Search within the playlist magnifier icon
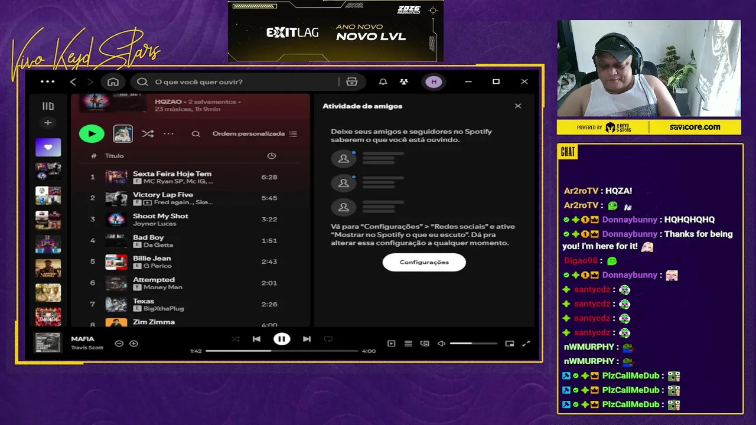Viewport: 756px width, 425px height. pos(195,134)
